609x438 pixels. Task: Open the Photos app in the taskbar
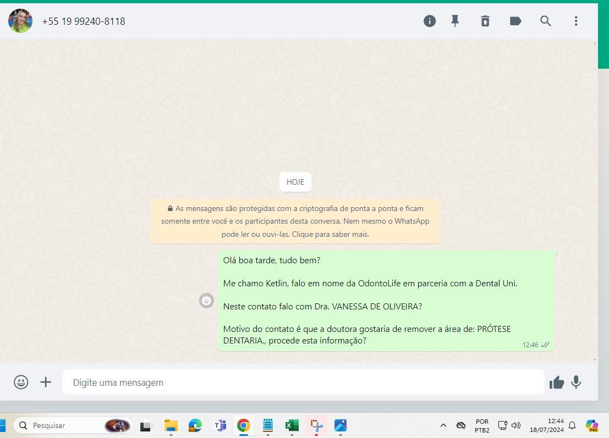click(341, 425)
